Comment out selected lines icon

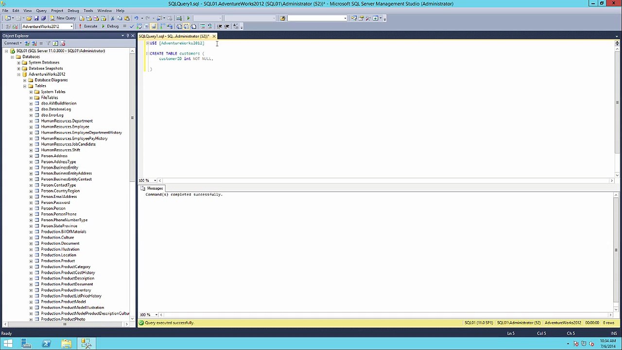tap(202, 26)
